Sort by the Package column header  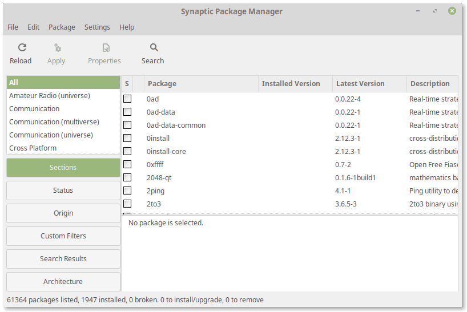coord(201,84)
